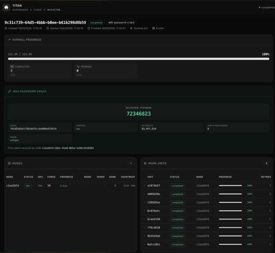This screenshot has width=275, height=253.
Task: Expand work unit 0a5cc8b1
Action: 144,245
